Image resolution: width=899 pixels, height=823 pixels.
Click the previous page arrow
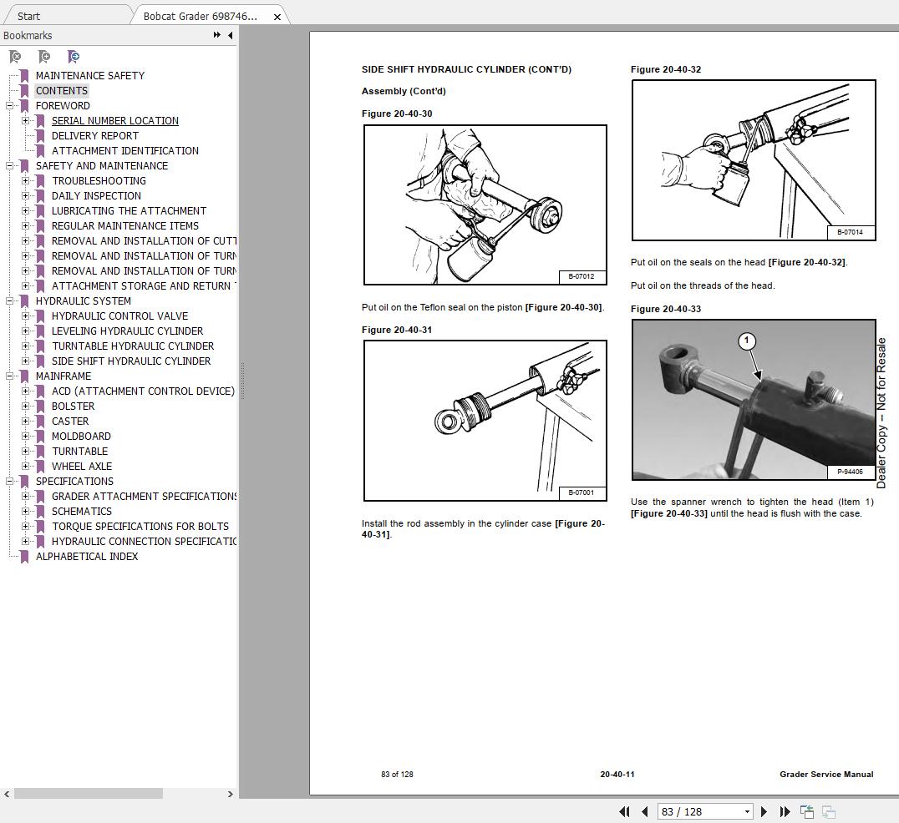tap(644, 811)
